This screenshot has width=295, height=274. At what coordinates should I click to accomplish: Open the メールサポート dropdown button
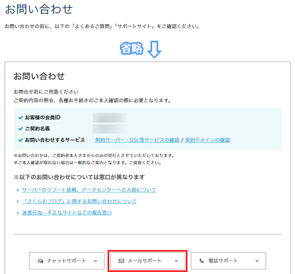147,261
